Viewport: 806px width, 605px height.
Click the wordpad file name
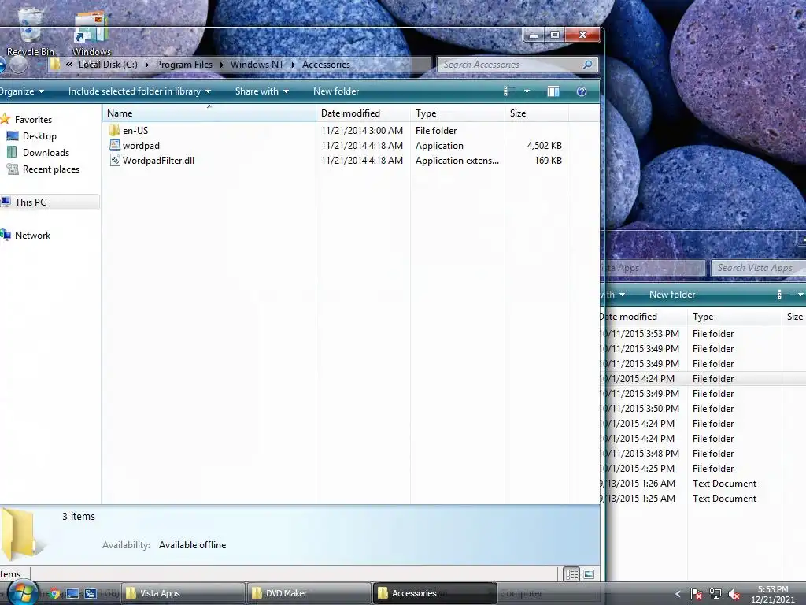tap(142, 146)
